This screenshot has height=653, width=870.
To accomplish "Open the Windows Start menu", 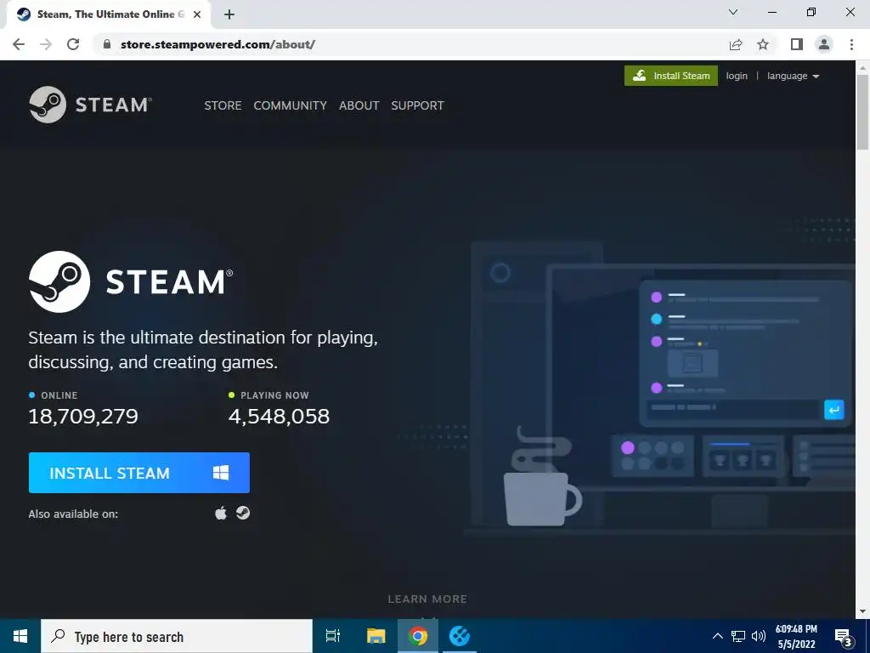I will coord(20,636).
